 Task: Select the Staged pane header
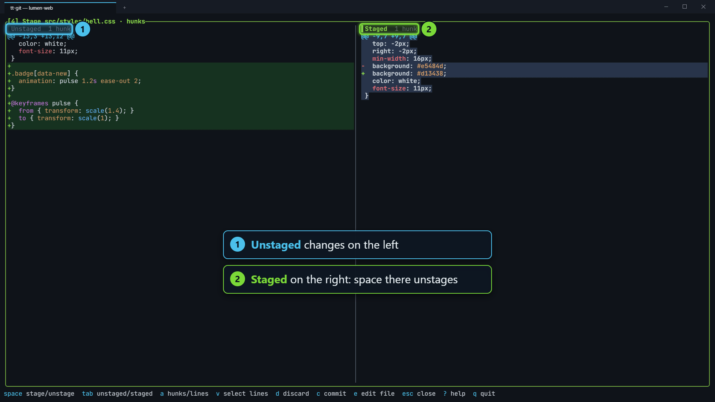[x=389, y=29]
